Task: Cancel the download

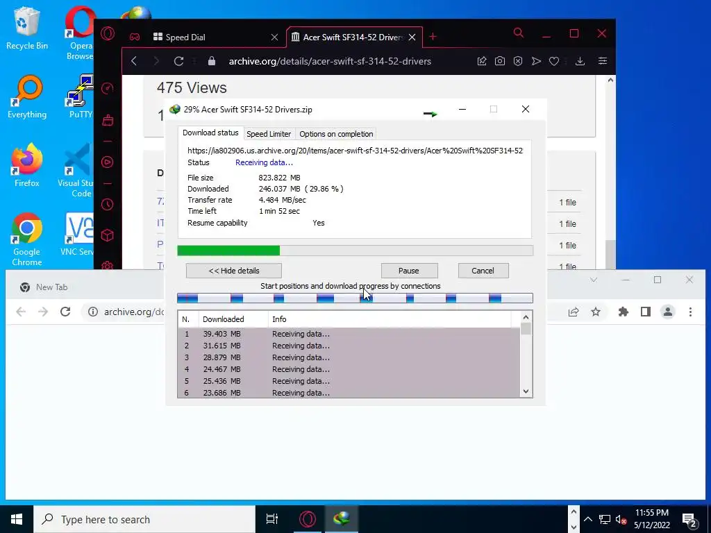Action: click(x=483, y=271)
